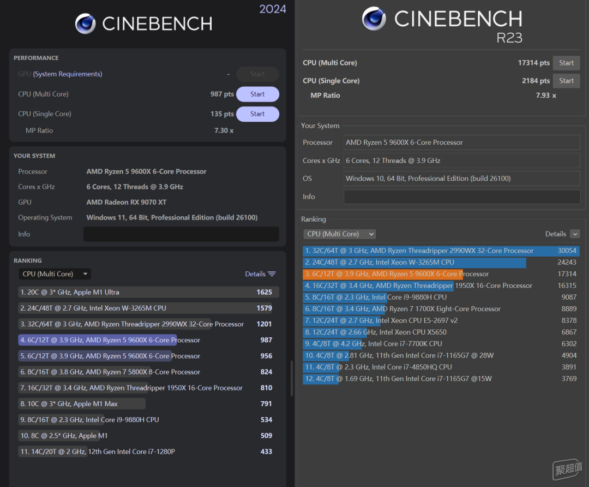This screenshot has width=589, height=487.
Task: Select the Ryzen 5 9600X row scoring 956
Action: tap(148, 356)
